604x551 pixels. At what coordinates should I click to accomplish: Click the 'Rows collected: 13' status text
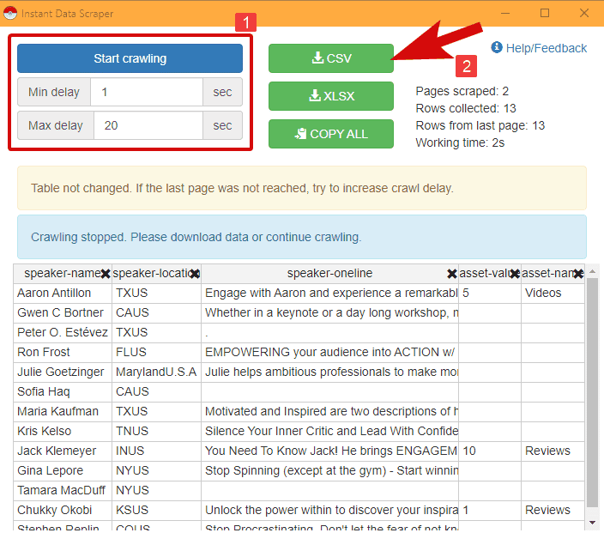(x=465, y=109)
